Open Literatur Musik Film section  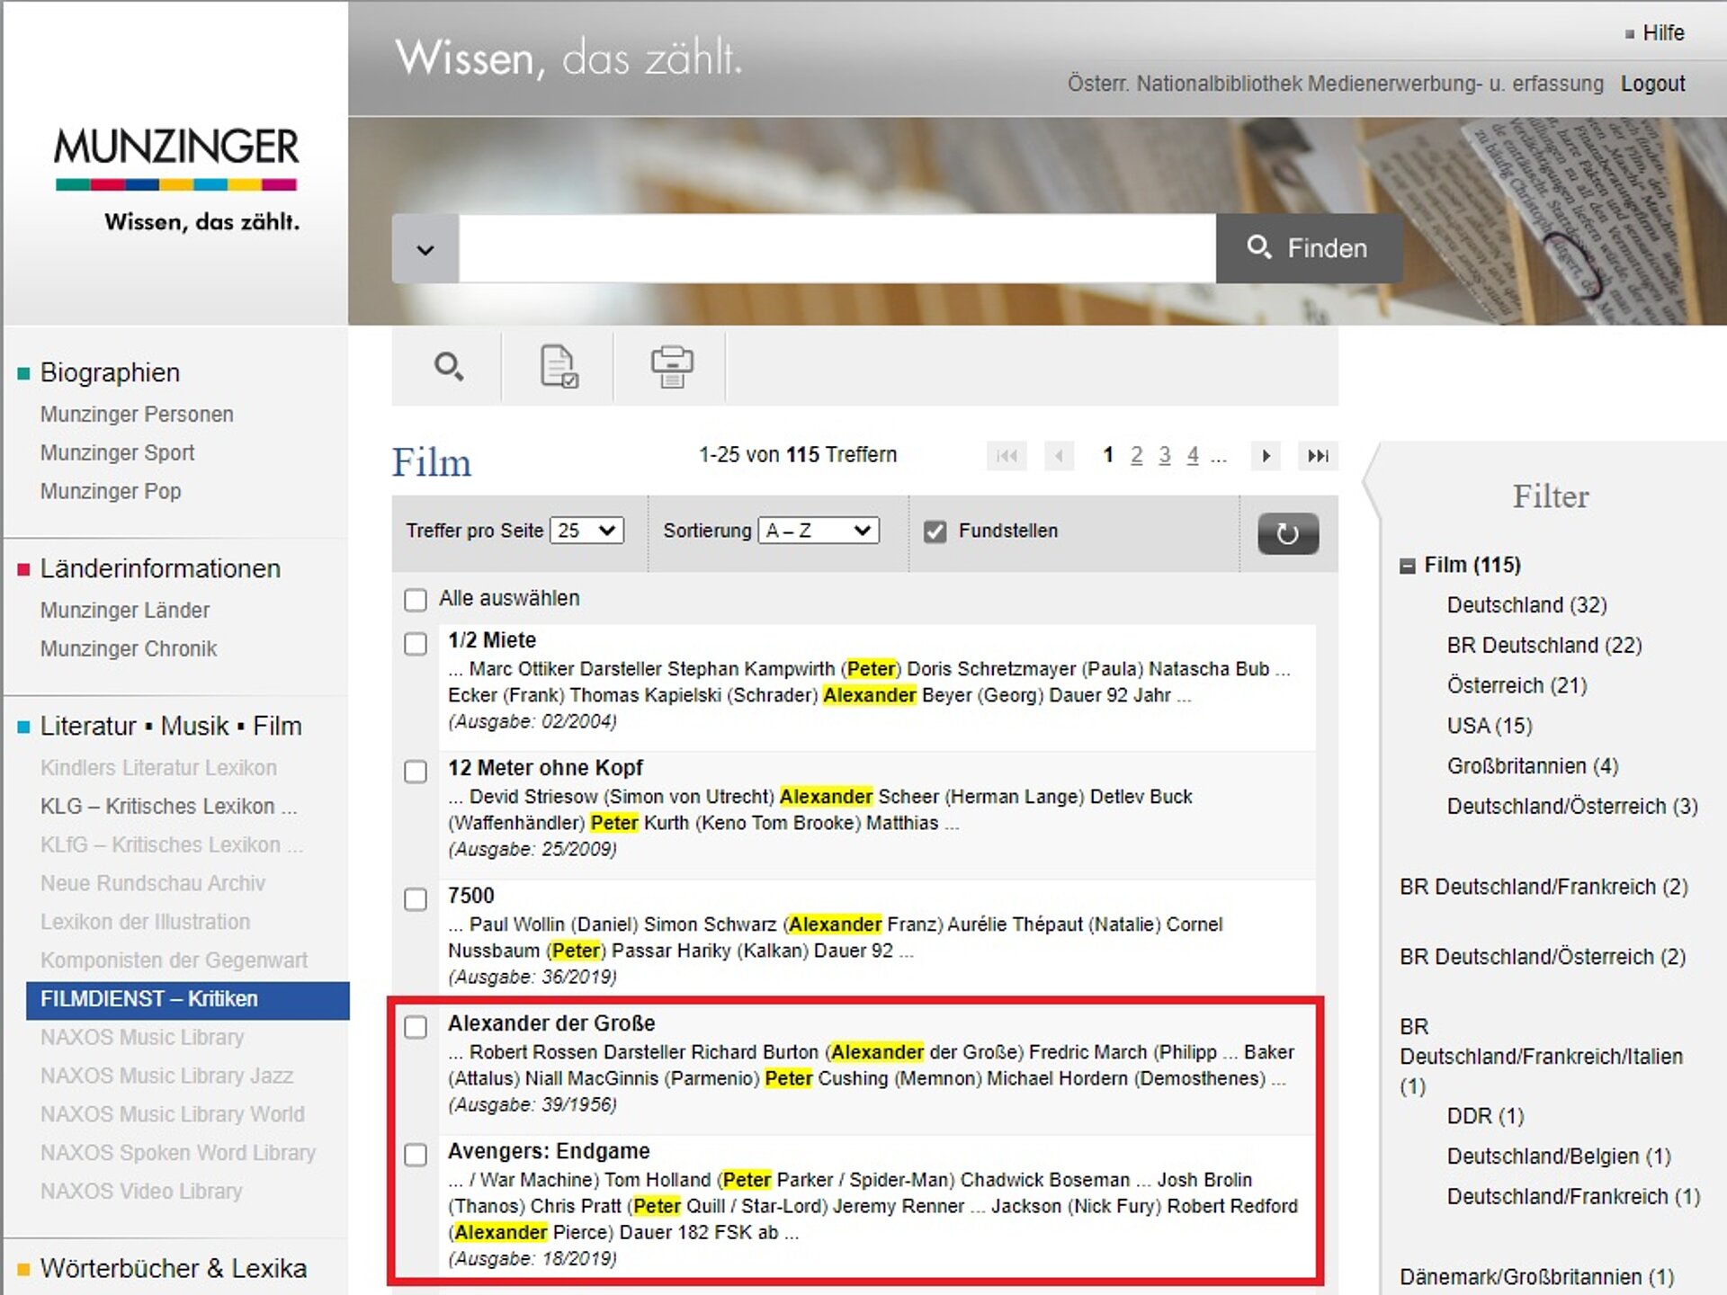pos(171,726)
